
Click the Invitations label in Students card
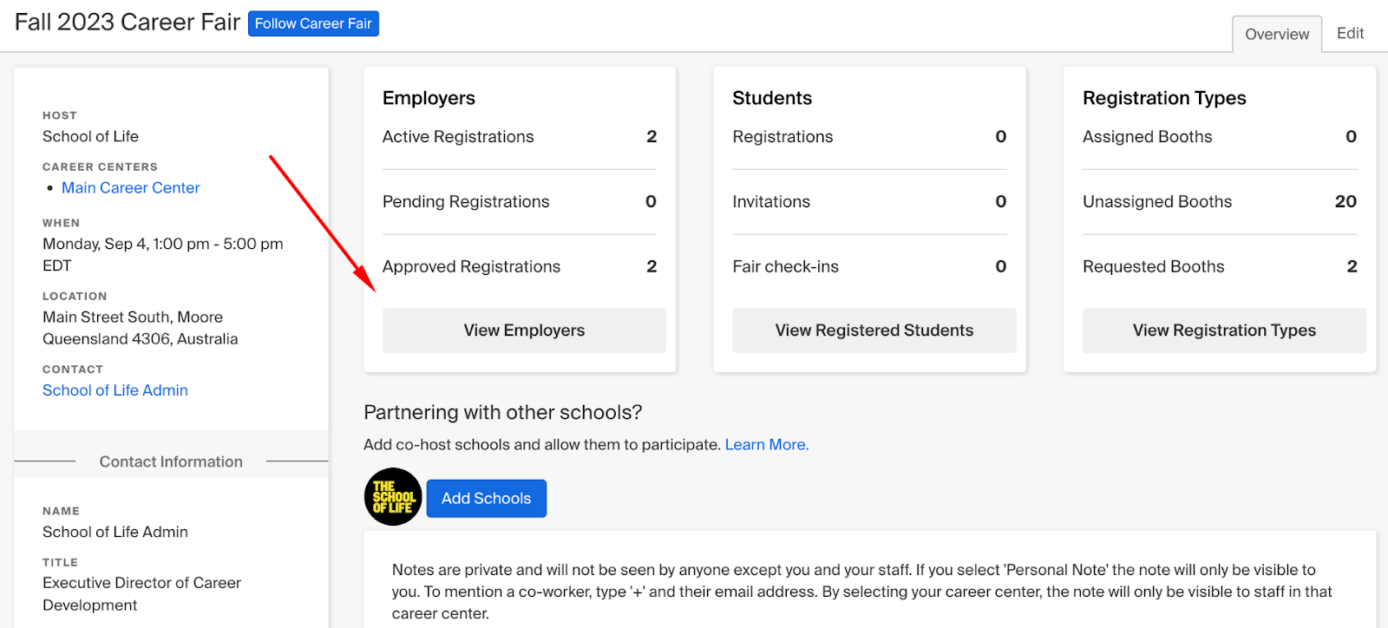[771, 202]
